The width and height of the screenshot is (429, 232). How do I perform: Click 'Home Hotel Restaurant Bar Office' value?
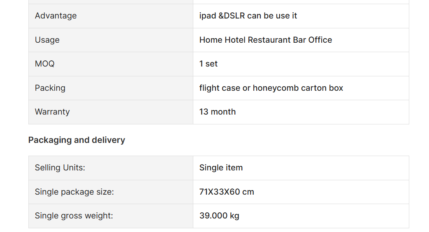tap(265, 40)
